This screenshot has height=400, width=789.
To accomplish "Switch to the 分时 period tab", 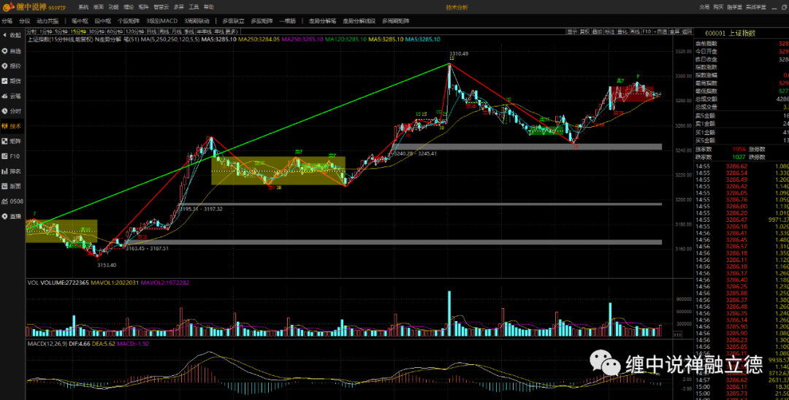I will [x=31, y=31].
